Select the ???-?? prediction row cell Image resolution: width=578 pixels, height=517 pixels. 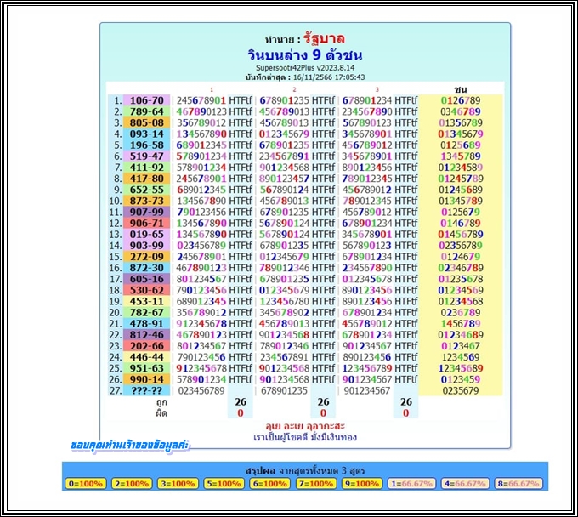[147, 390]
